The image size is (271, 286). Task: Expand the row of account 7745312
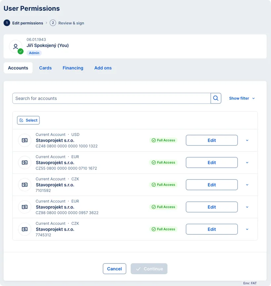(x=247, y=229)
